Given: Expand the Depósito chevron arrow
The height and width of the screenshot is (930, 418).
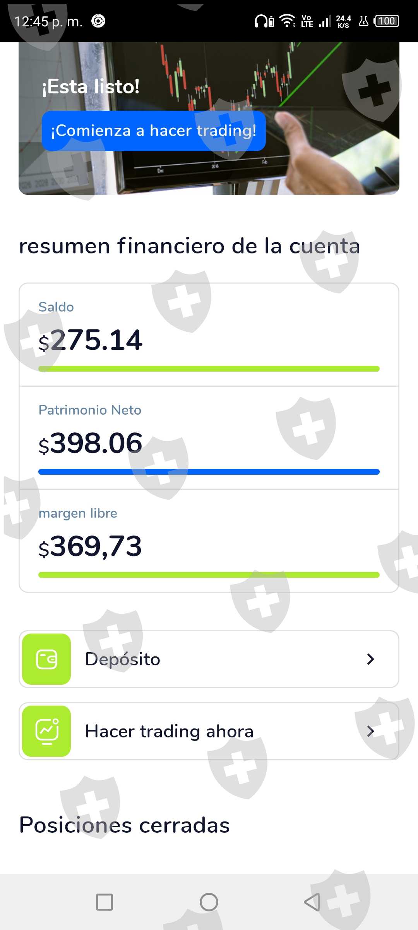Looking at the screenshot, I should point(370,659).
